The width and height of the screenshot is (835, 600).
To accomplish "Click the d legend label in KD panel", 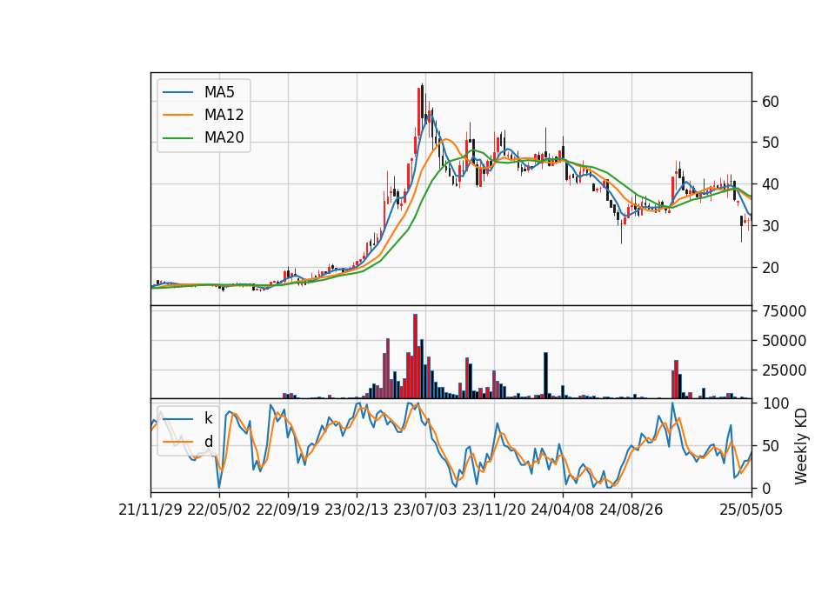I will 208,442.
